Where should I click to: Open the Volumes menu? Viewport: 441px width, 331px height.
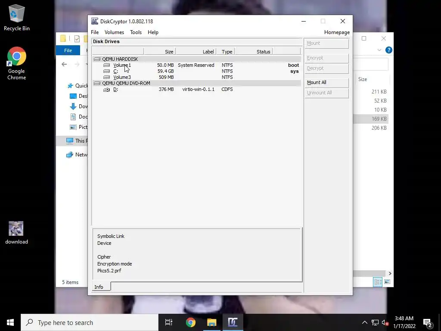tap(114, 32)
